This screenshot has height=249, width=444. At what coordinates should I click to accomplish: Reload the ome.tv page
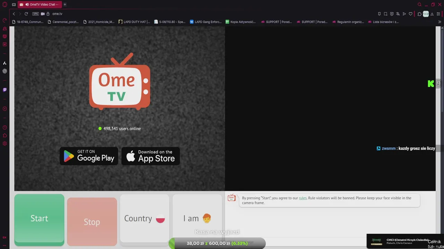pyautogui.click(x=26, y=14)
